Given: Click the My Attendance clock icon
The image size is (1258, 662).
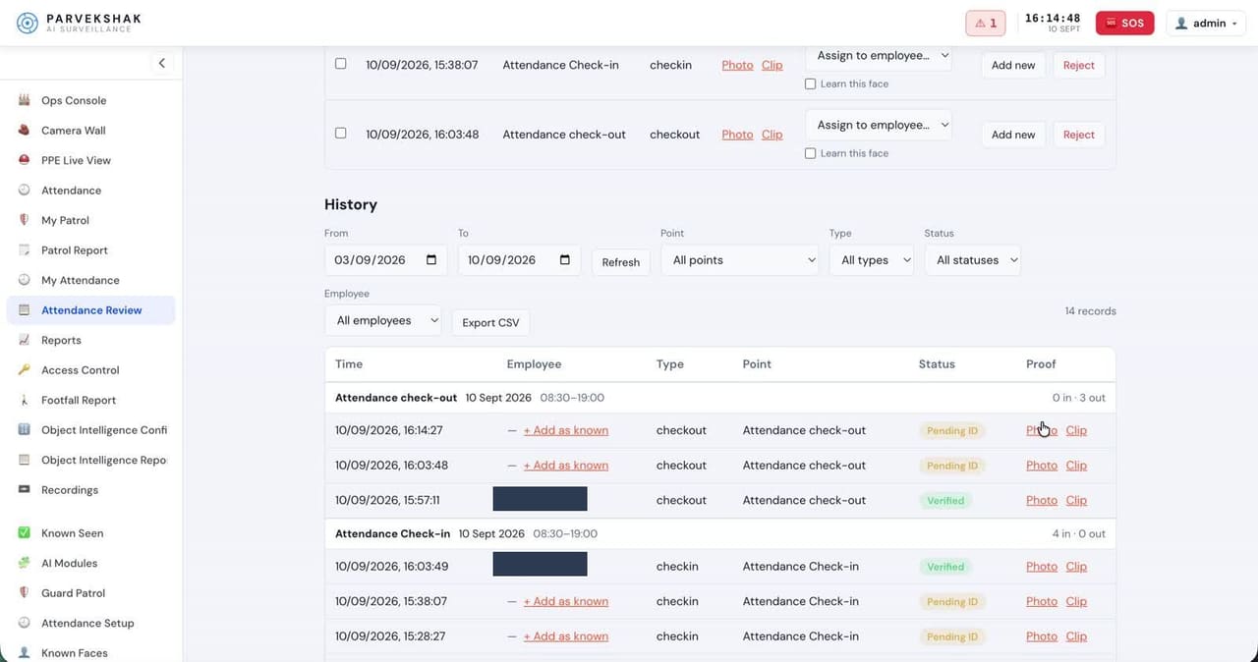Looking at the screenshot, I should [24, 280].
